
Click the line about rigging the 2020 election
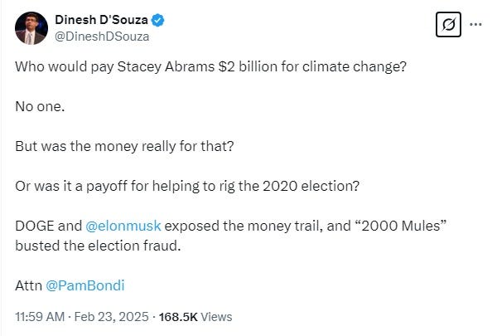(186, 184)
